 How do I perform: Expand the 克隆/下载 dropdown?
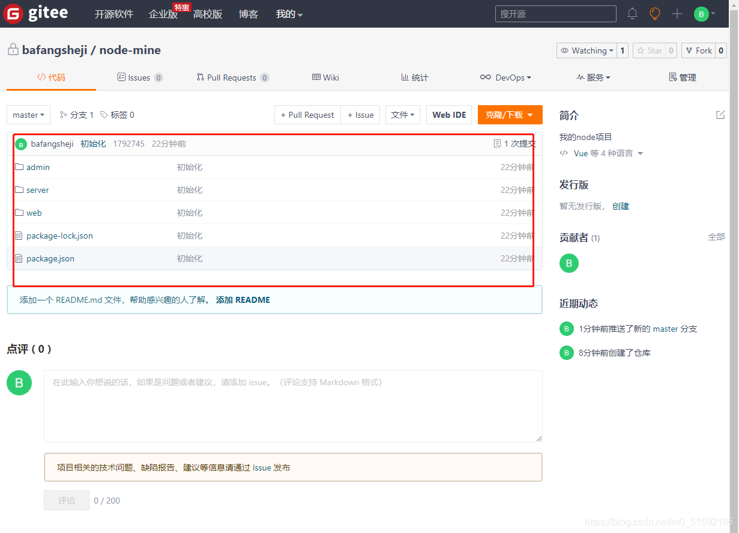tap(510, 115)
